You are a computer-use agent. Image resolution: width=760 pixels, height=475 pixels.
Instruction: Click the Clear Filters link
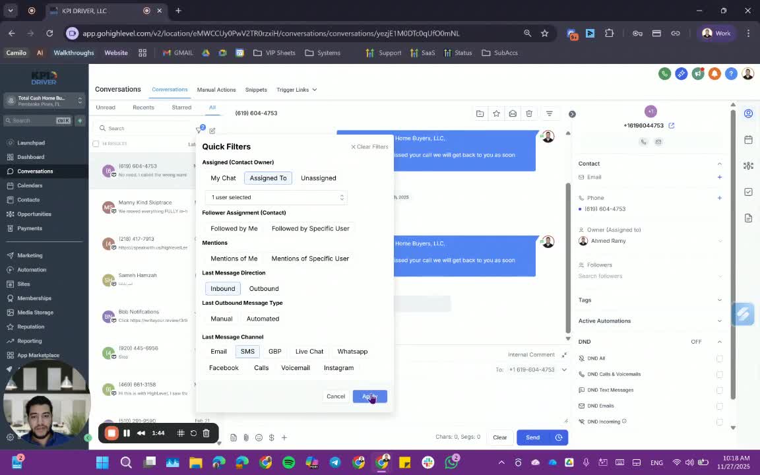coord(369,147)
